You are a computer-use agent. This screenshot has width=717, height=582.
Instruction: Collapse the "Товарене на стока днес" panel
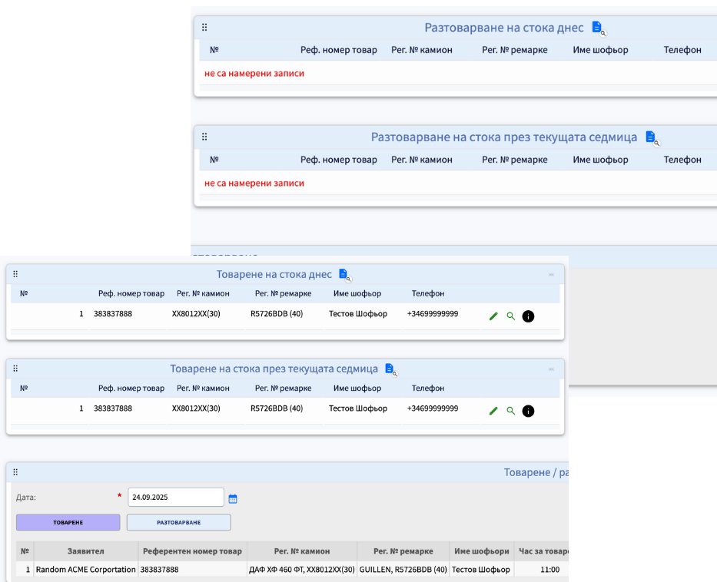pyautogui.click(x=551, y=274)
